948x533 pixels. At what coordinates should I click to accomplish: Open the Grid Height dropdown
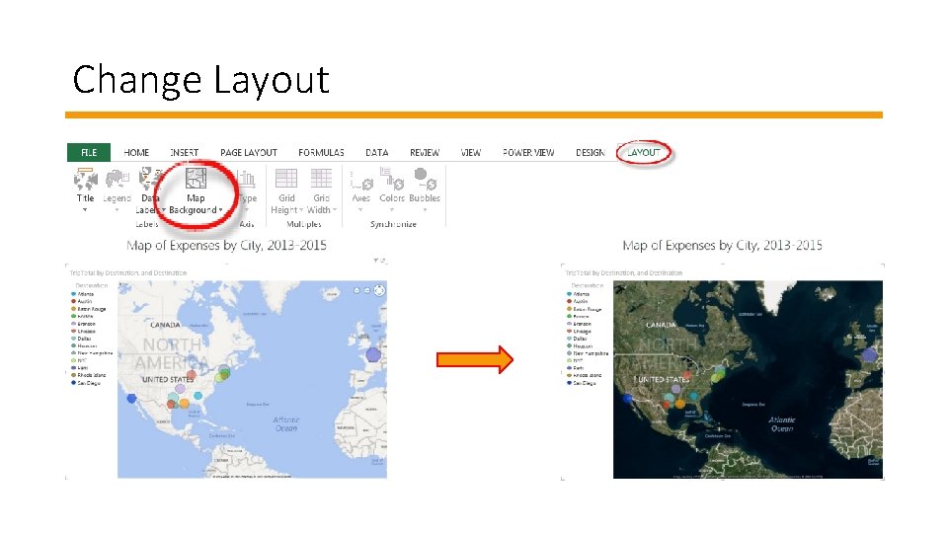click(286, 190)
